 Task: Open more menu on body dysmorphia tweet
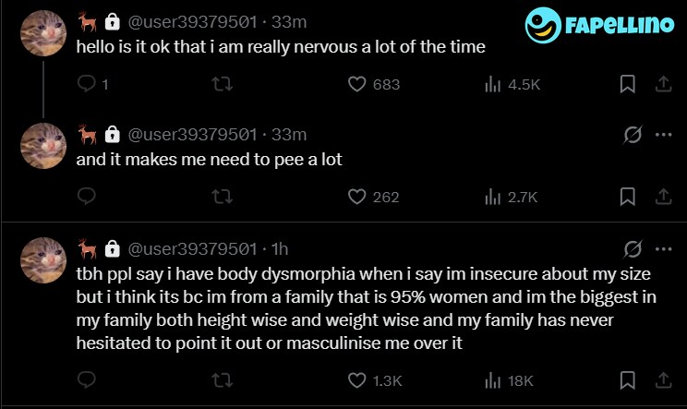[x=662, y=248]
